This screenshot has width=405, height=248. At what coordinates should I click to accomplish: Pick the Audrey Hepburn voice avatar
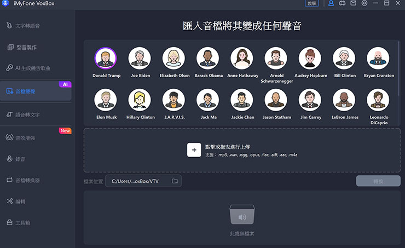point(310,58)
